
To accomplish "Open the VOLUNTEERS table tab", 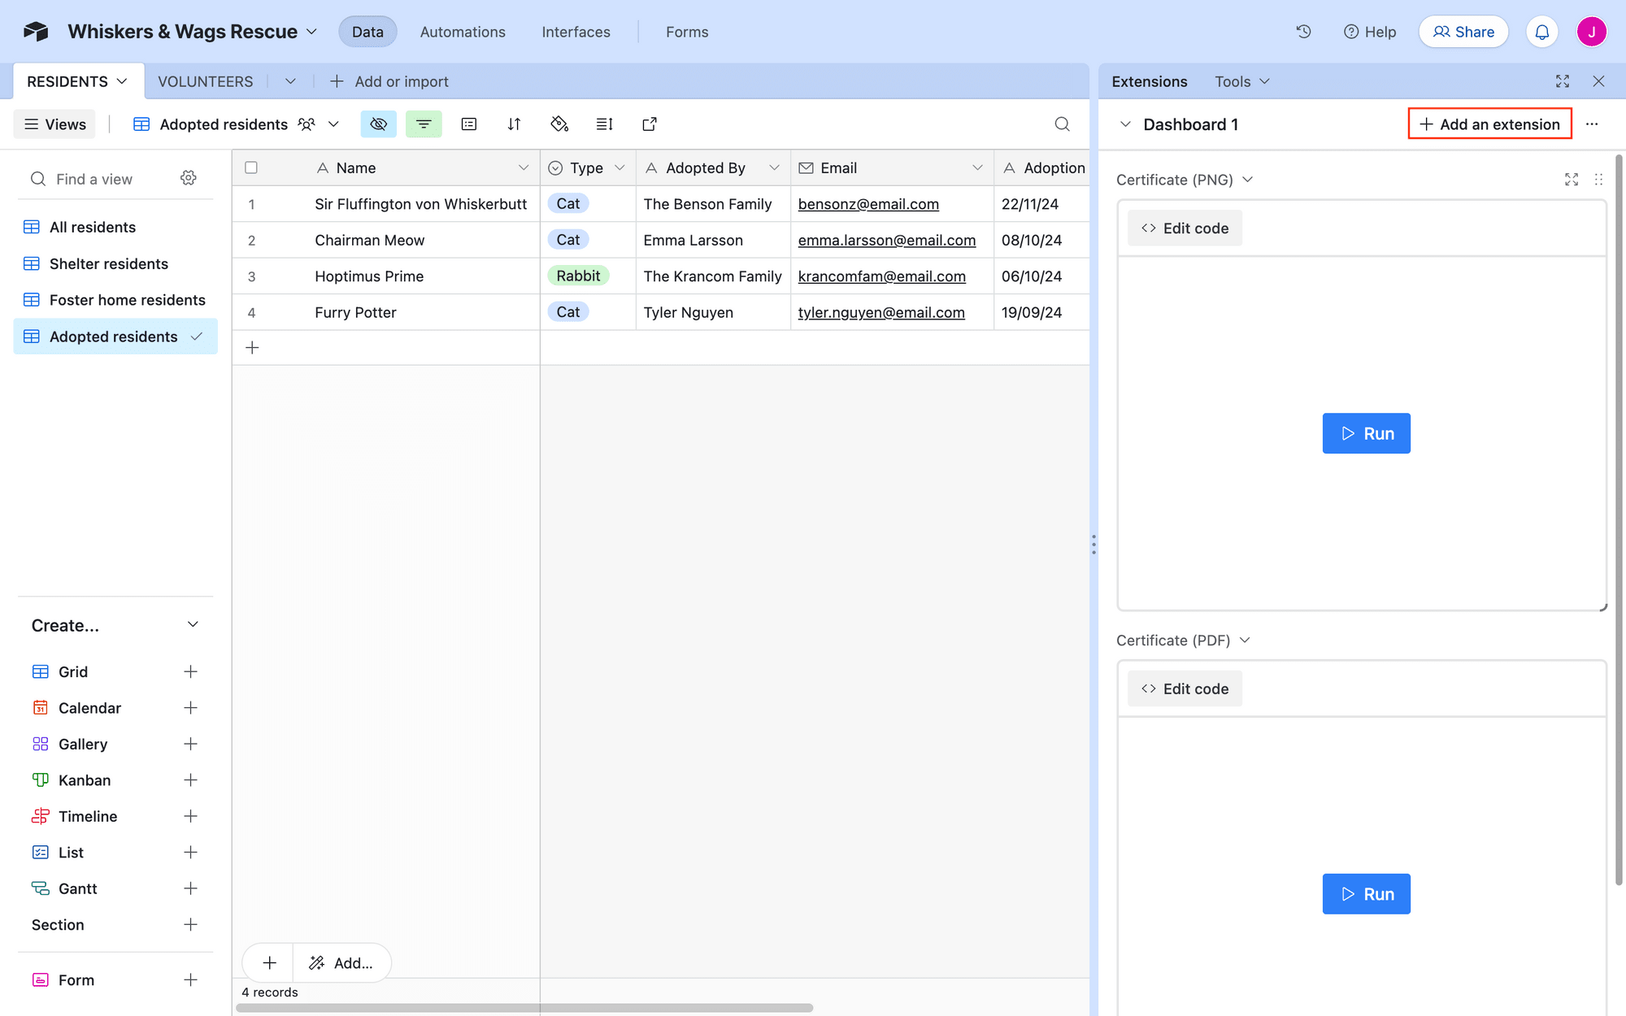I will coord(205,81).
